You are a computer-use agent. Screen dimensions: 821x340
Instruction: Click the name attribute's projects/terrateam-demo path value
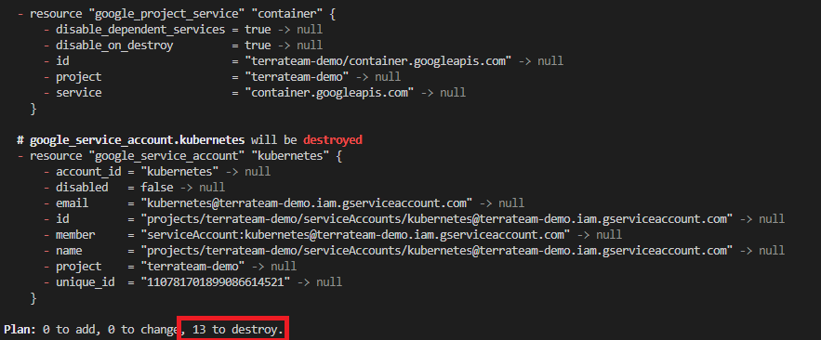click(x=437, y=251)
